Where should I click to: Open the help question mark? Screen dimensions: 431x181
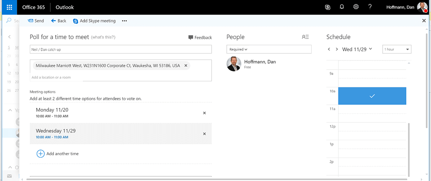coord(370,7)
